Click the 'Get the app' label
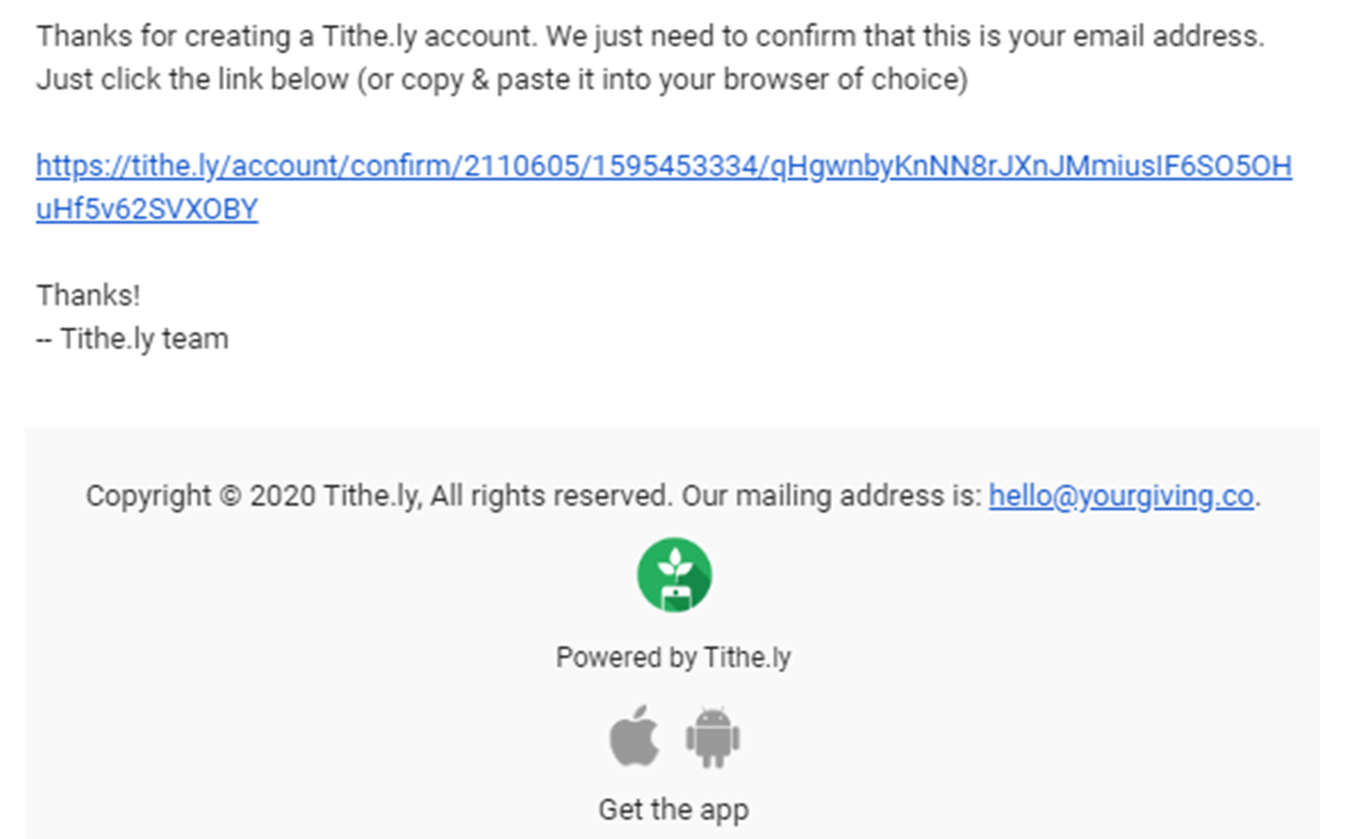 coord(673,809)
